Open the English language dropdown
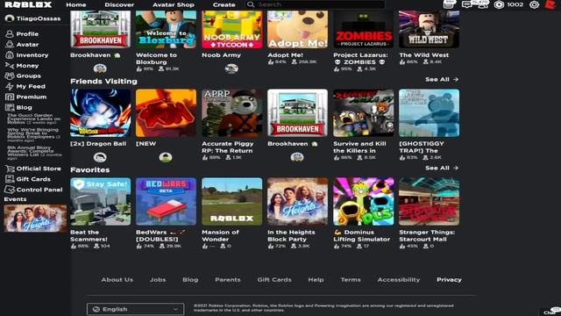 tap(136, 309)
